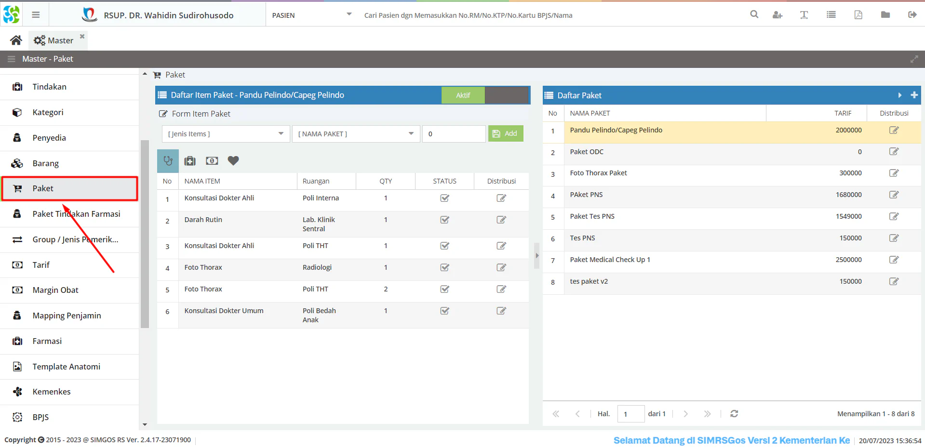Edit distribusi for Darah Rutin item

click(x=501, y=220)
